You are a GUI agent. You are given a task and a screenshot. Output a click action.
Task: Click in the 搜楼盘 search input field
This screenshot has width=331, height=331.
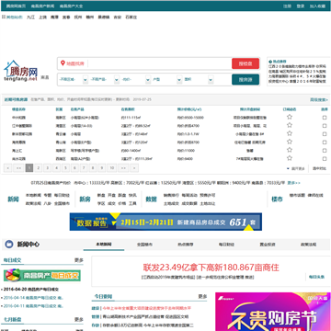(x=159, y=63)
